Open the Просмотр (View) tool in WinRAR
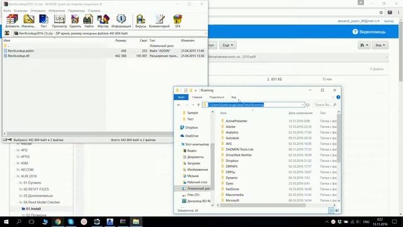Image resolution: width=403 pixels, height=227 pixels. point(59,21)
